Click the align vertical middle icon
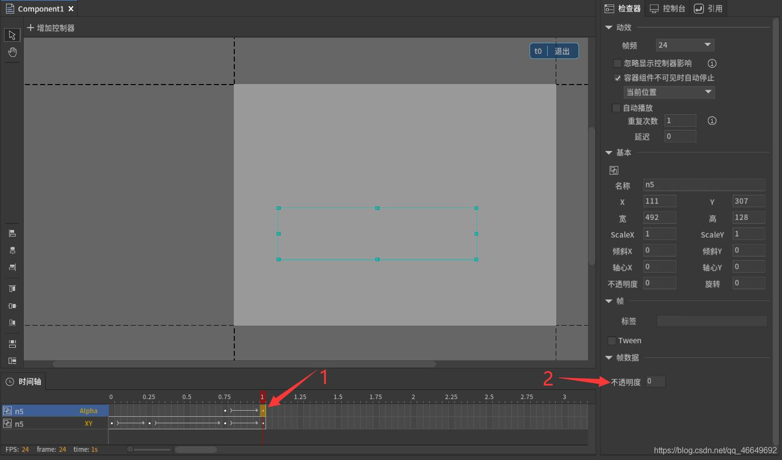The height and width of the screenshot is (460, 782). coord(12,305)
